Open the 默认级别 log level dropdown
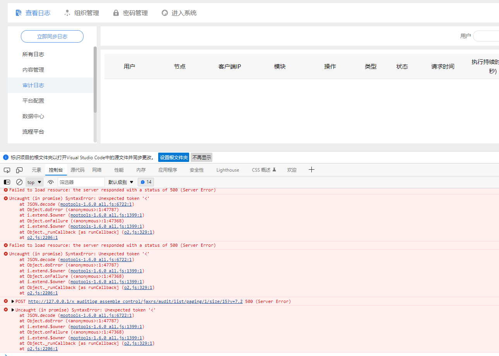The height and width of the screenshot is (356, 499). 120,182
